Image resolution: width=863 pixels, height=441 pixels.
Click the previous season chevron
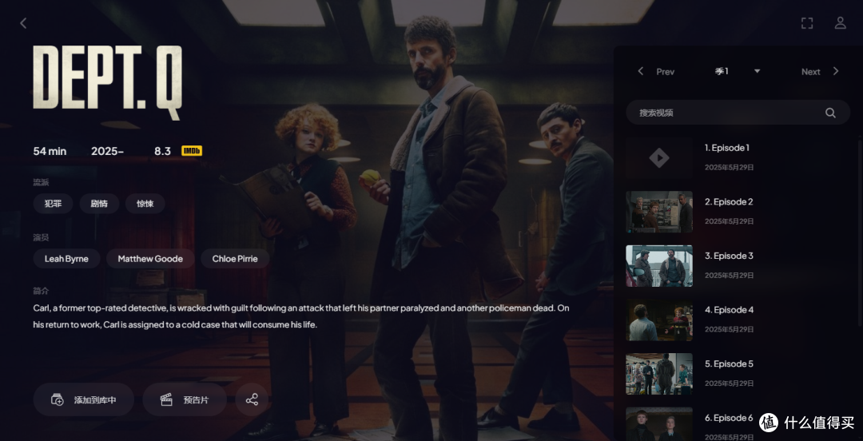[640, 71]
